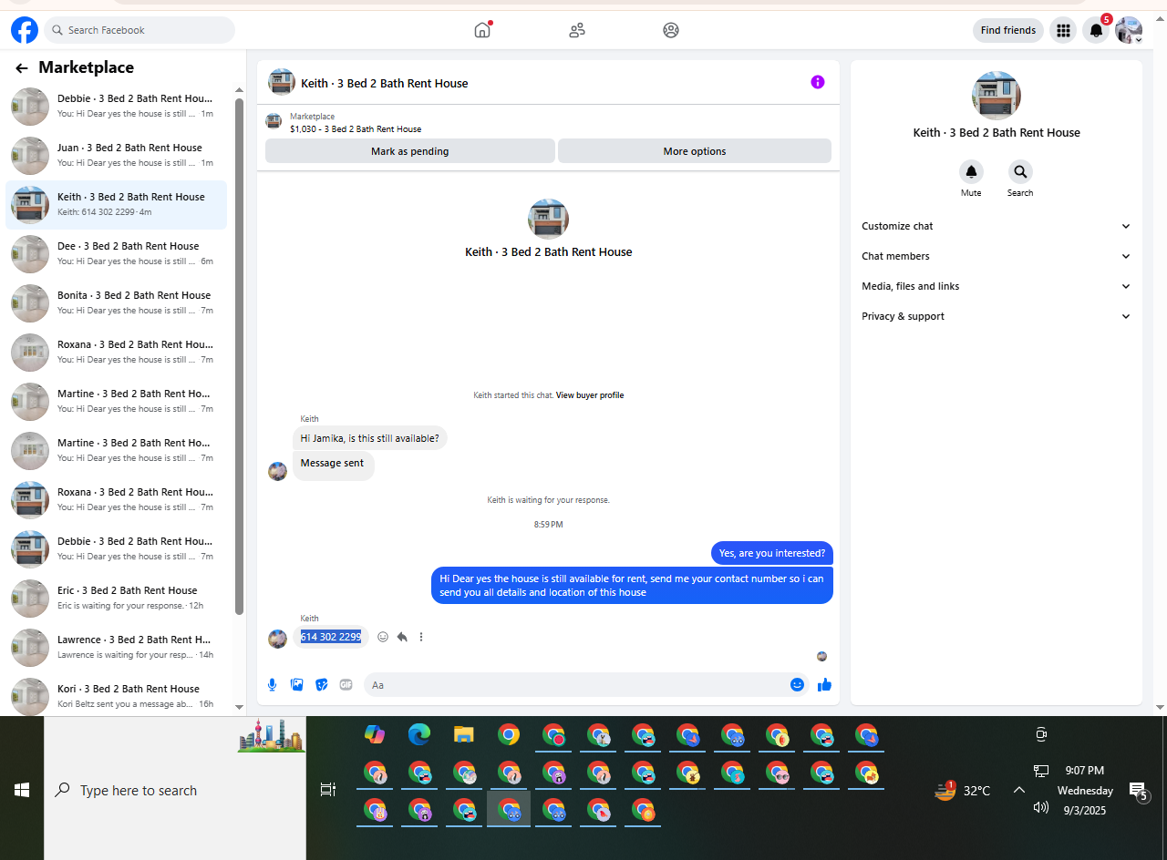Image resolution: width=1167 pixels, height=860 pixels.
Task: Attach a photo using the image icon
Action: 297,685
